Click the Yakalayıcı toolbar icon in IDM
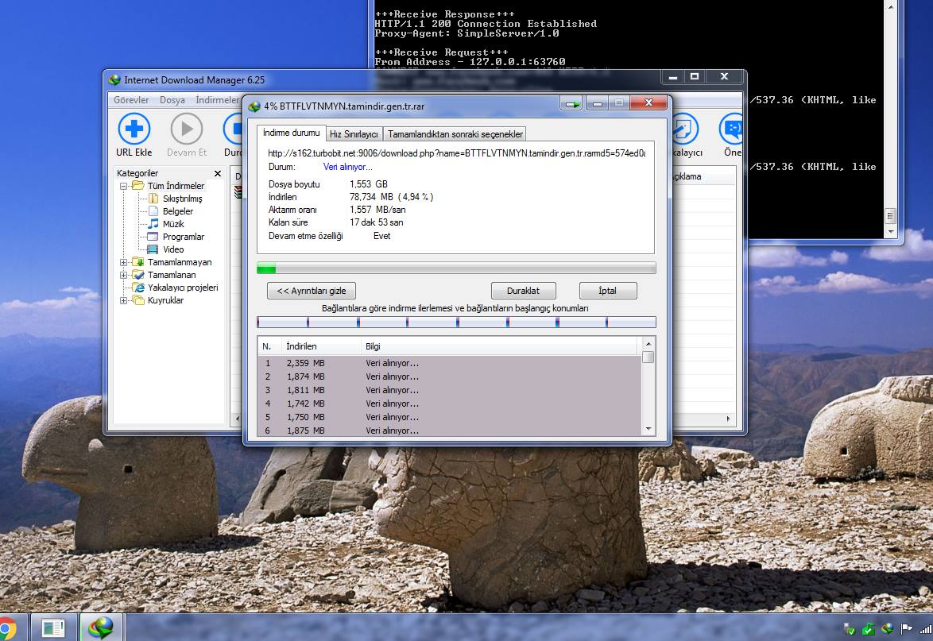Screen dimensions: 933x641 point(684,128)
